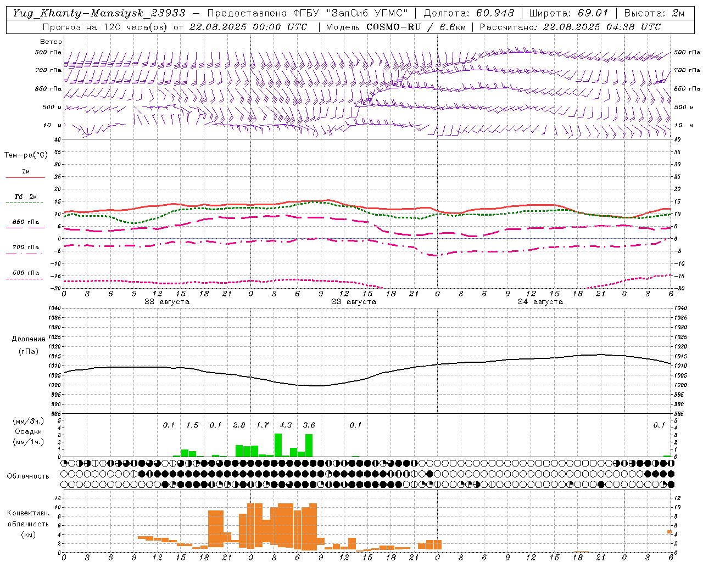This screenshot has height=562, width=703.
Task: Click the (км) units label
Action: click(28, 535)
